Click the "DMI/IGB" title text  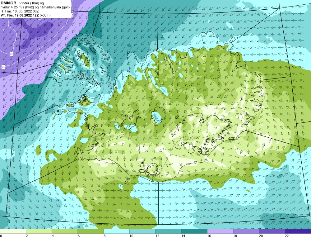pos(8,3)
